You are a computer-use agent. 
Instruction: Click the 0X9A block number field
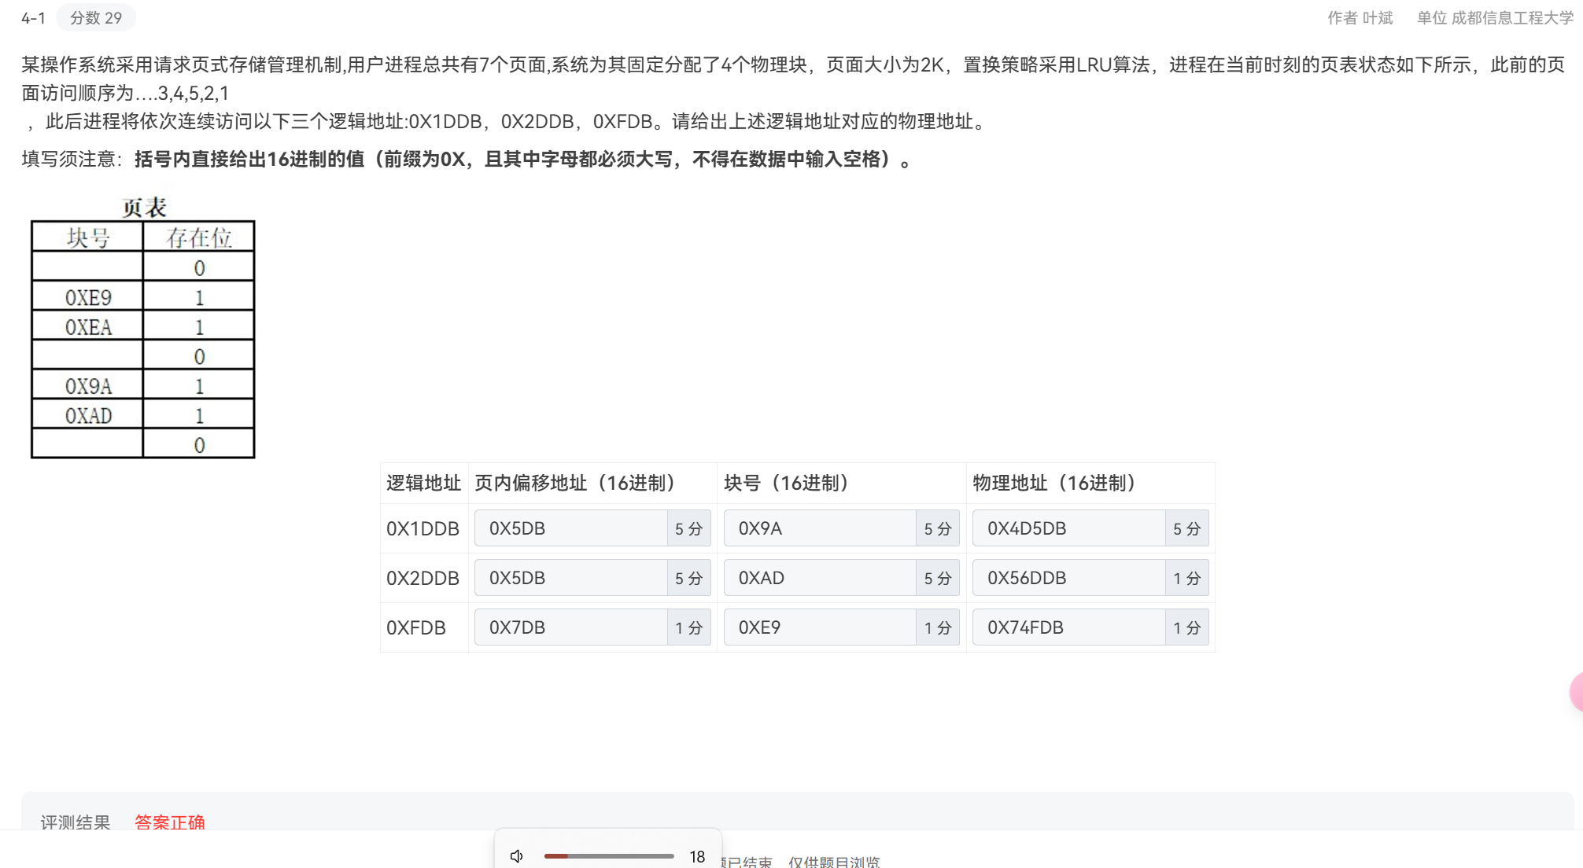[x=819, y=528]
